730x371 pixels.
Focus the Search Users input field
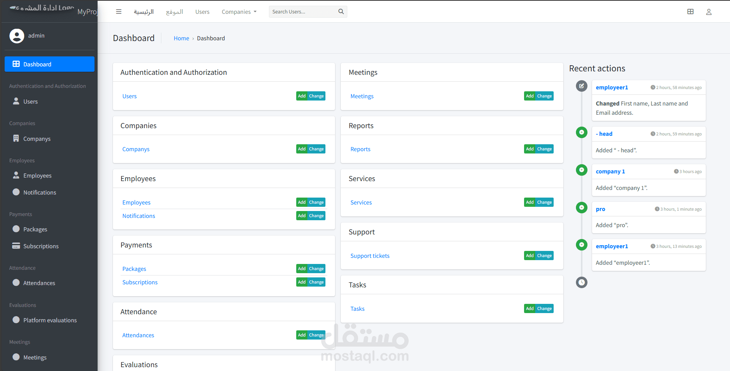pos(303,12)
